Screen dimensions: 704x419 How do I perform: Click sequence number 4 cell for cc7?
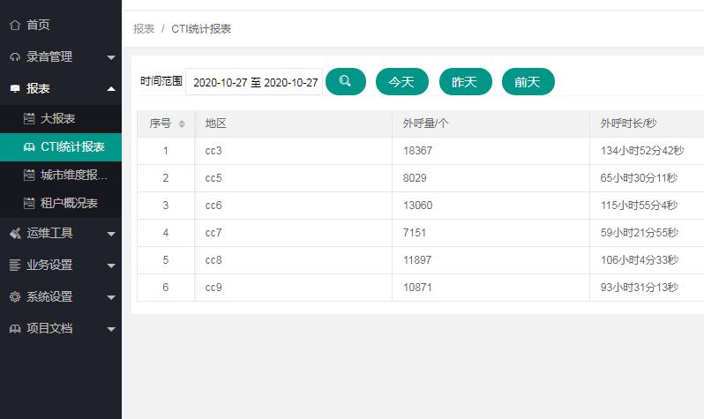166,233
